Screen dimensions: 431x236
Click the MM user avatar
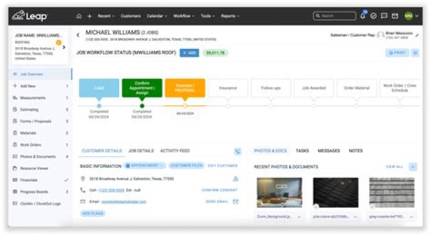pos(409,16)
